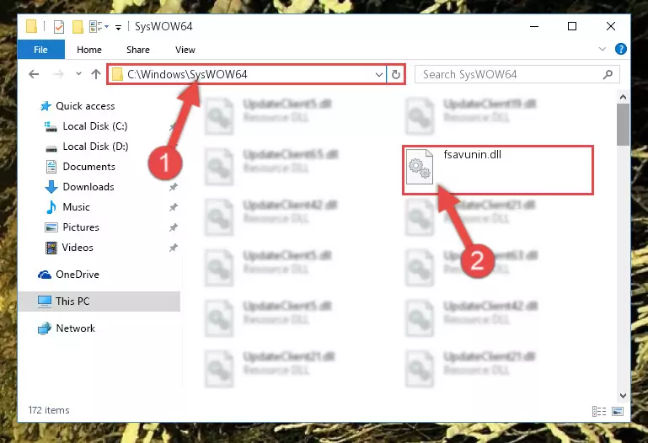This screenshot has height=443, width=648.
Task: Switch to Details view icon in status bar
Action: pyautogui.click(x=599, y=411)
